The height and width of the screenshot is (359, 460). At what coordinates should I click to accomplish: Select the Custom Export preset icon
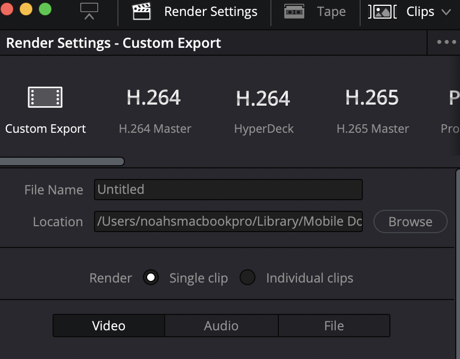point(45,97)
